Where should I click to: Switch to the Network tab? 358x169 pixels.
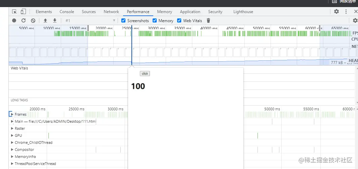point(111,12)
